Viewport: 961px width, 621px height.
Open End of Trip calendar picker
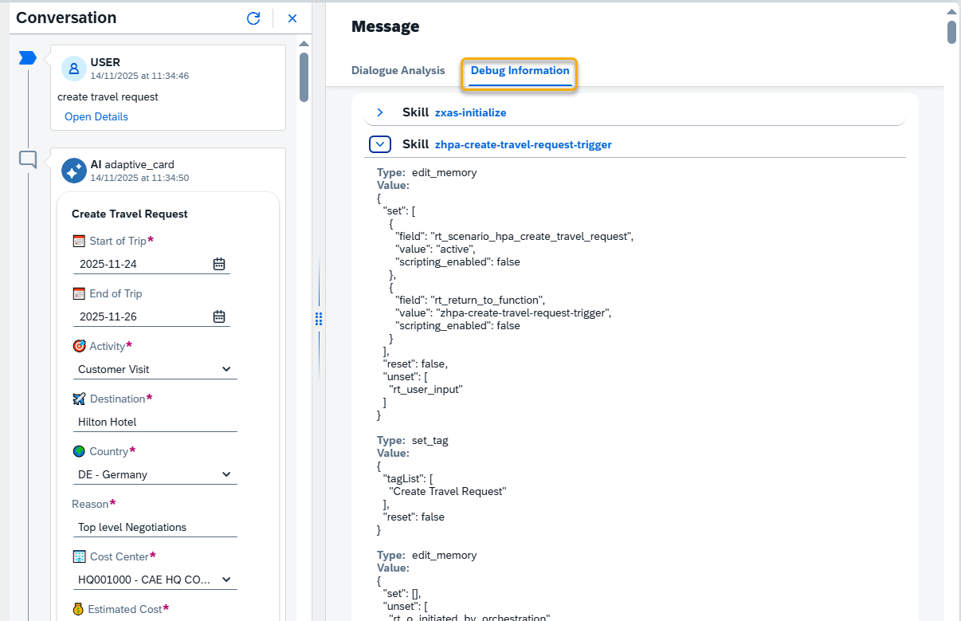219,316
